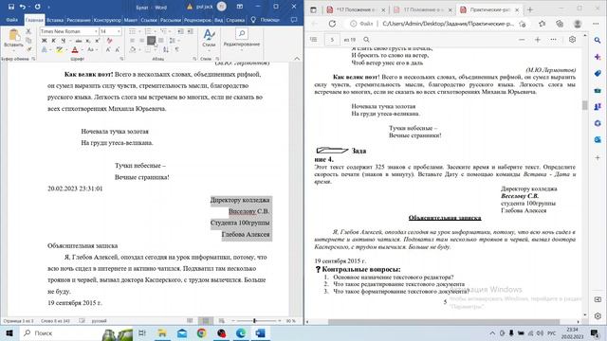The image size is (607, 341).
Task: Apply italic formatting (К)
Action: point(53,41)
